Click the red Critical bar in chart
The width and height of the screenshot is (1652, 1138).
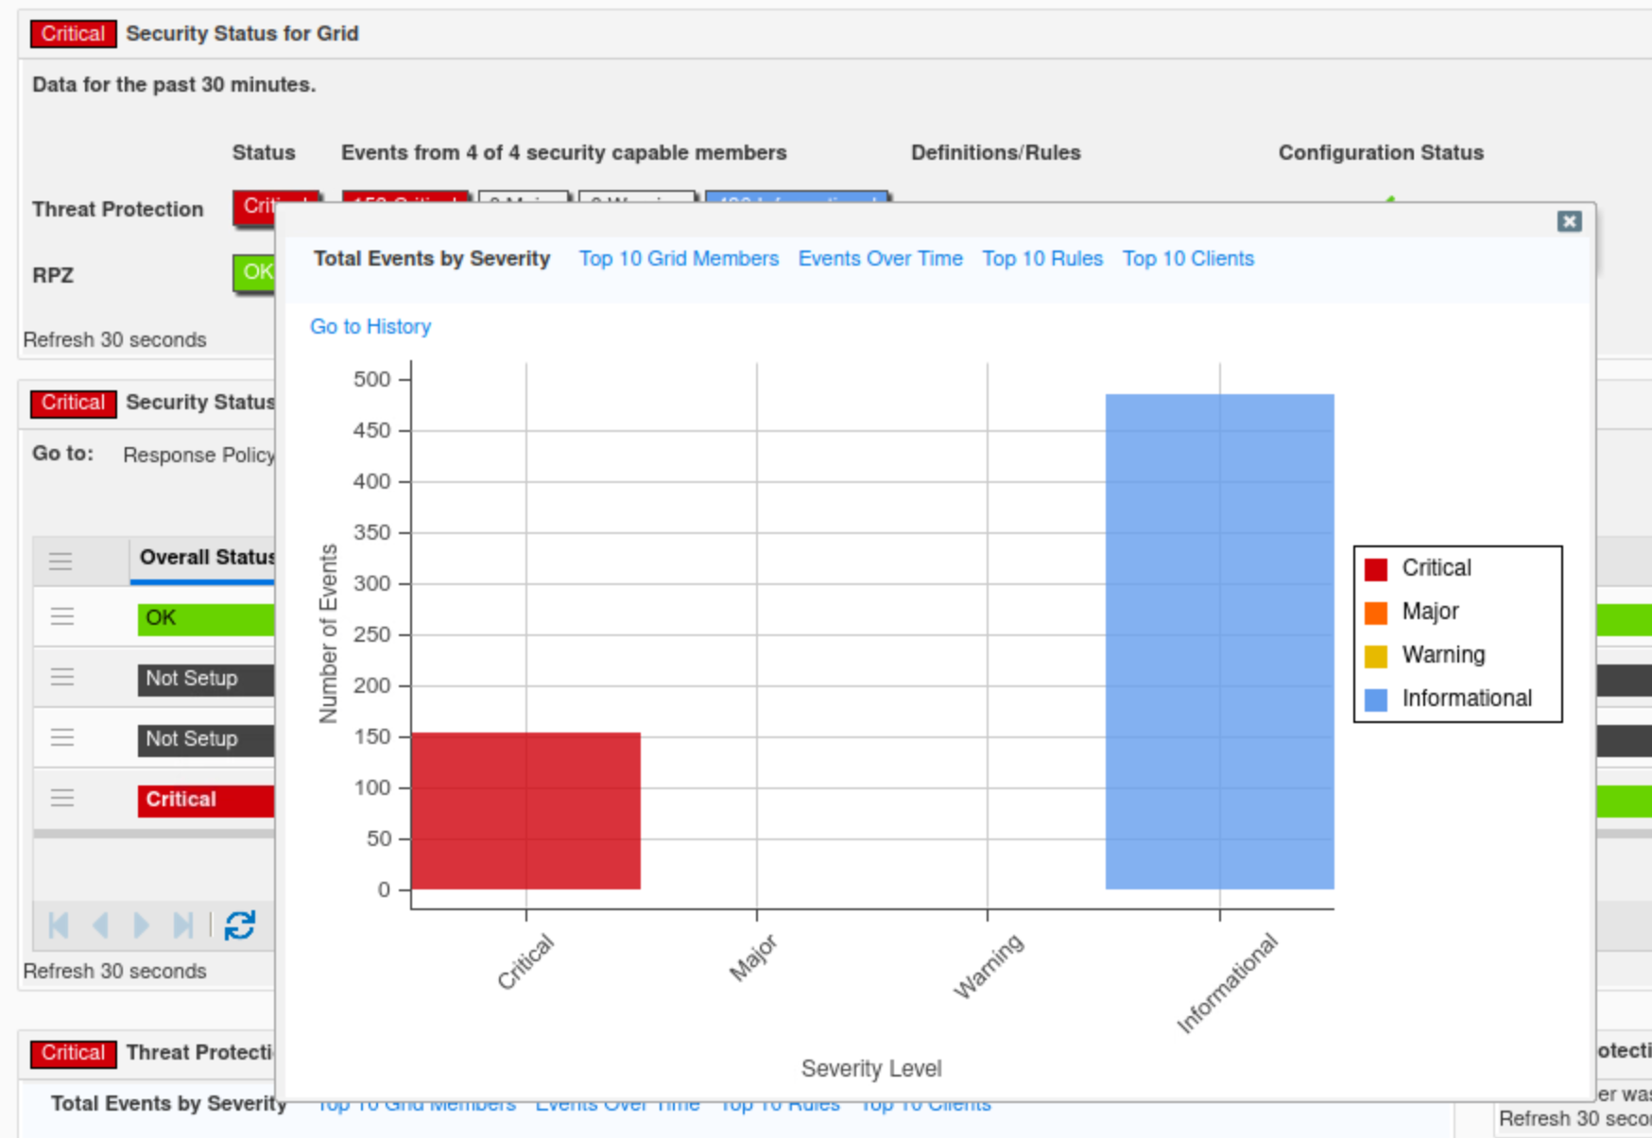coord(525,810)
